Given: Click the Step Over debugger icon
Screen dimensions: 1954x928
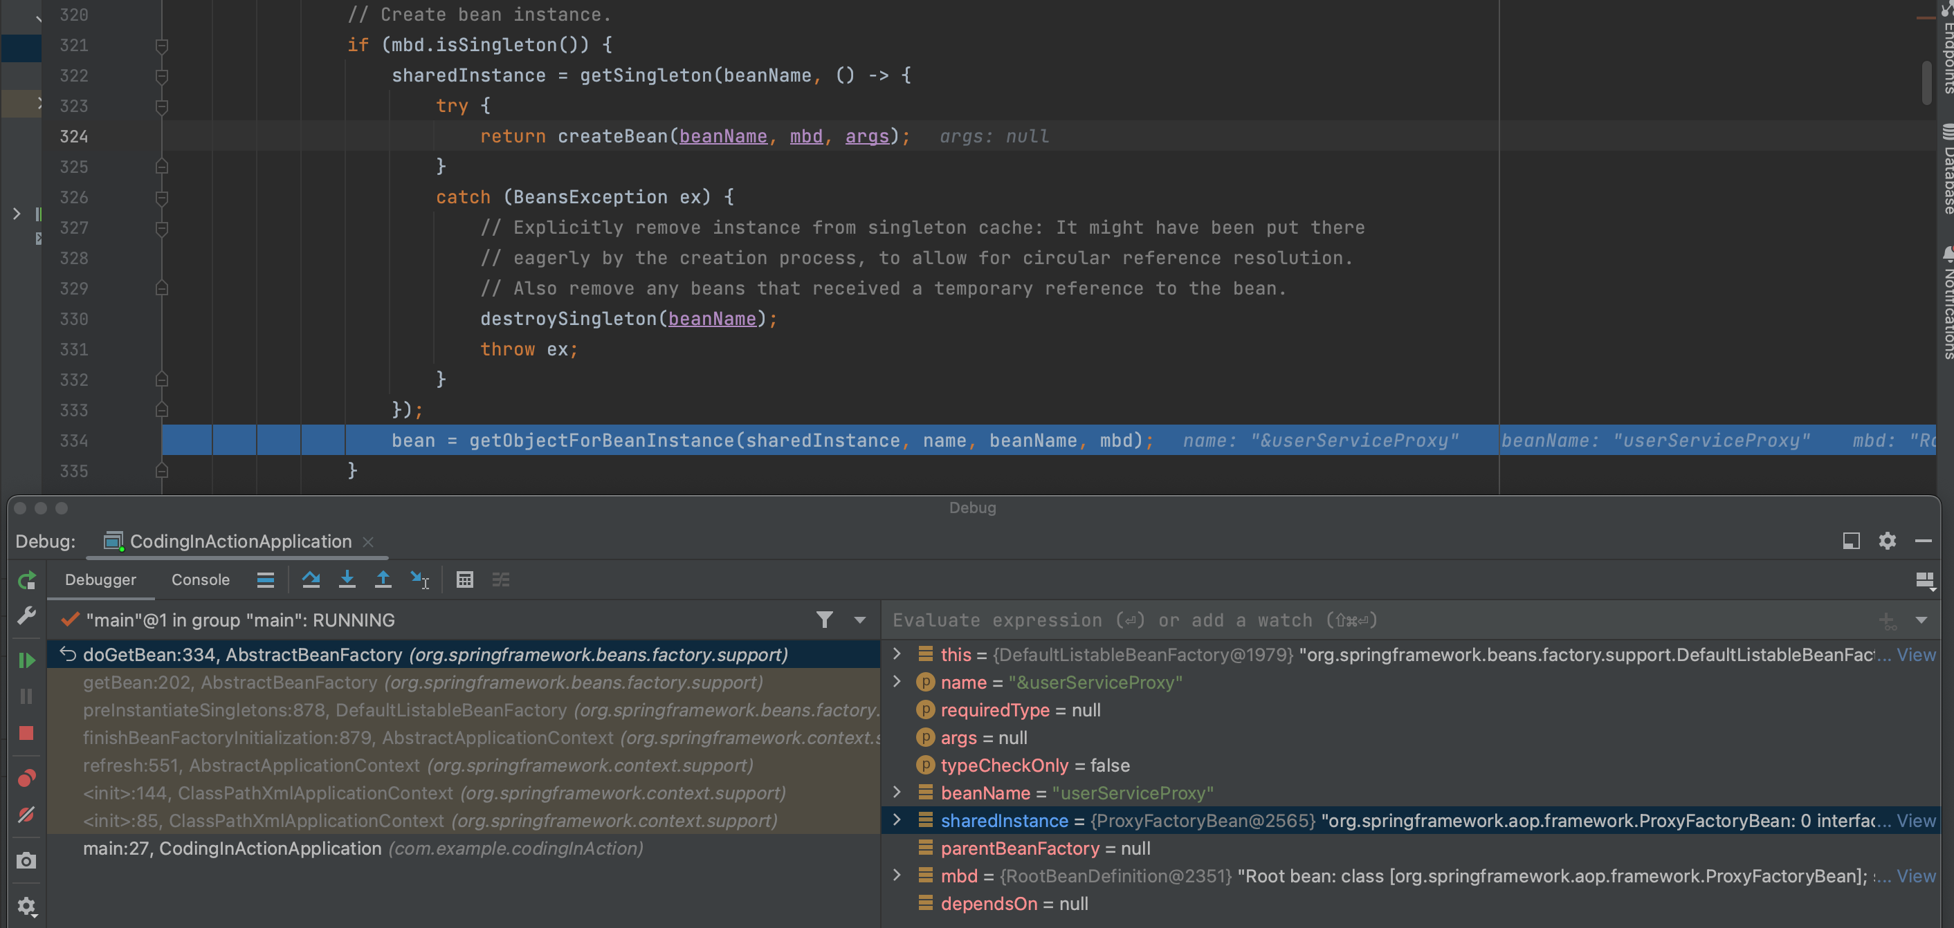Looking at the screenshot, I should 310,580.
